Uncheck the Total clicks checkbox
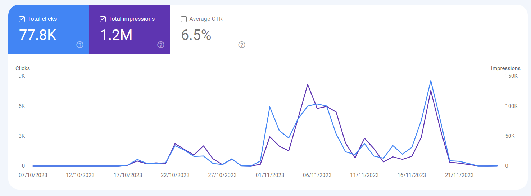This screenshot has height=196, width=531. tap(22, 19)
